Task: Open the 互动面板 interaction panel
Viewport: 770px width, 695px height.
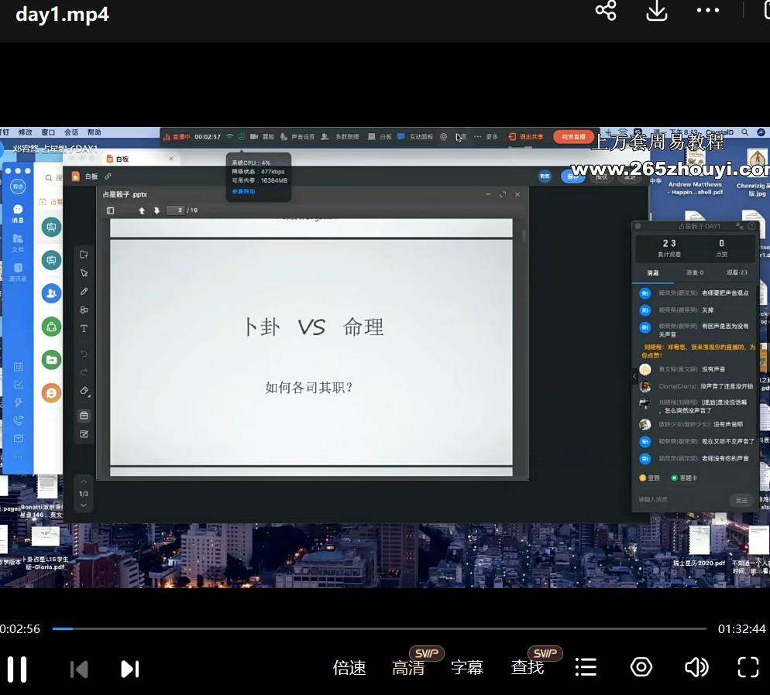Action: tap(415, 136)
